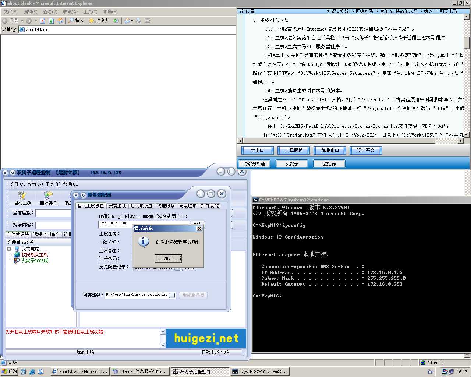Click the info icon in 提示信息 dialog
Image resolution: width=471 pixels, height=377 pixels.
click(x=143, y=242)
